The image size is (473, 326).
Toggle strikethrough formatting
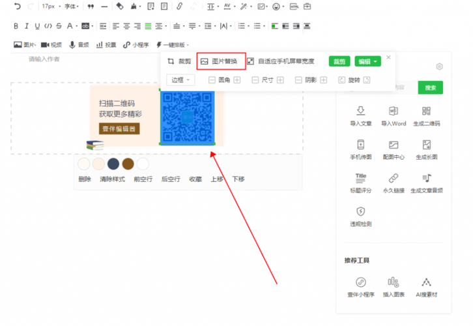pyautogui.click(x=59, y=26)
